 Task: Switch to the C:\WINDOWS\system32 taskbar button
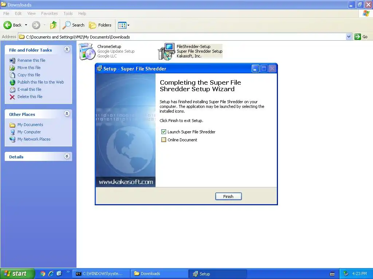pos(102,274)
